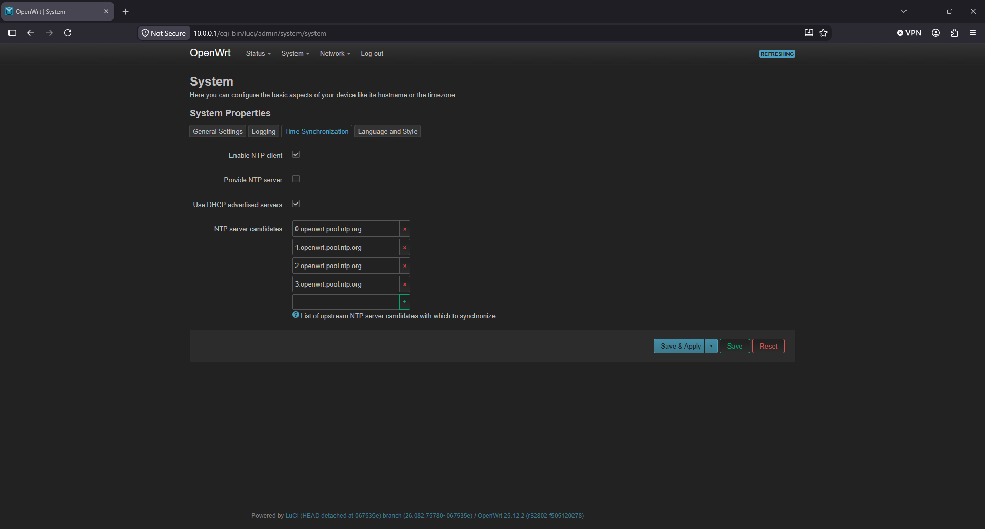Add a new NTP server with plus button
985x529 pixels.
(405, 302)
